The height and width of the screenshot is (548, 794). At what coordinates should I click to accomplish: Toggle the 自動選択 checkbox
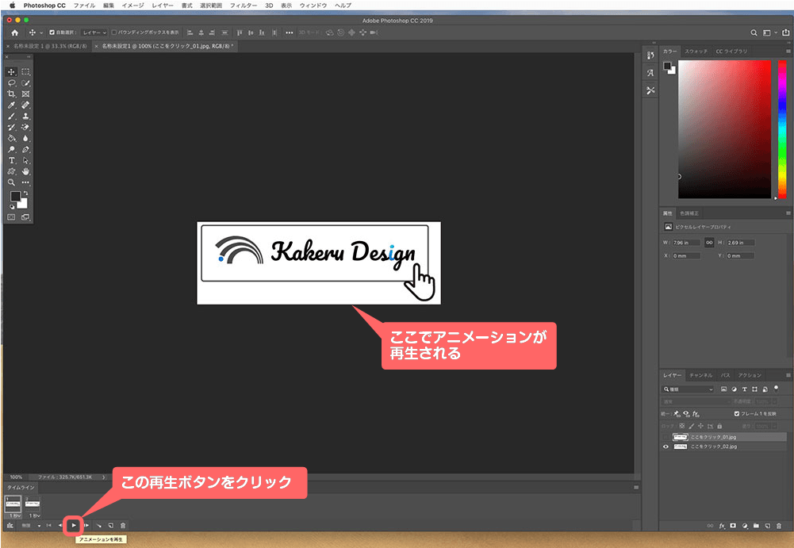(x=52, y=33)
